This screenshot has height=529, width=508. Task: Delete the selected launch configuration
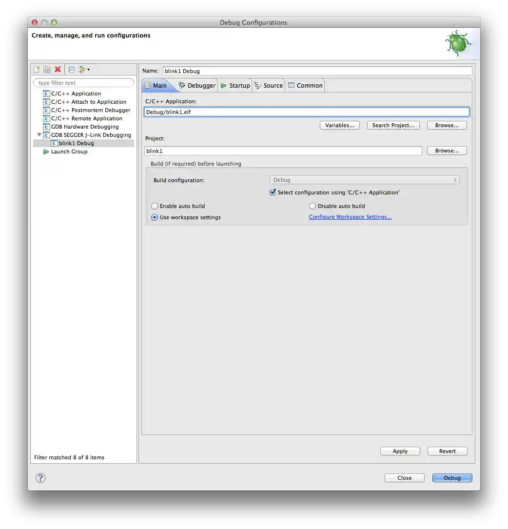click(58, 69)
